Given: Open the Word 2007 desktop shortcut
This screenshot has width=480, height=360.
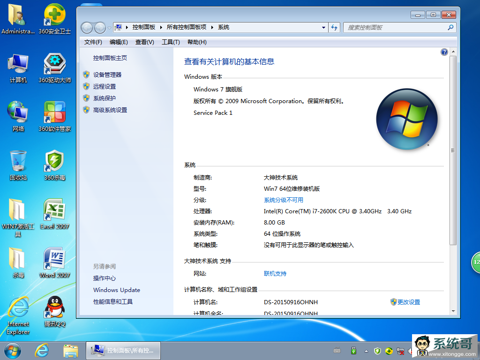Looking at the screenshot, I should click(x=54, y=262).
